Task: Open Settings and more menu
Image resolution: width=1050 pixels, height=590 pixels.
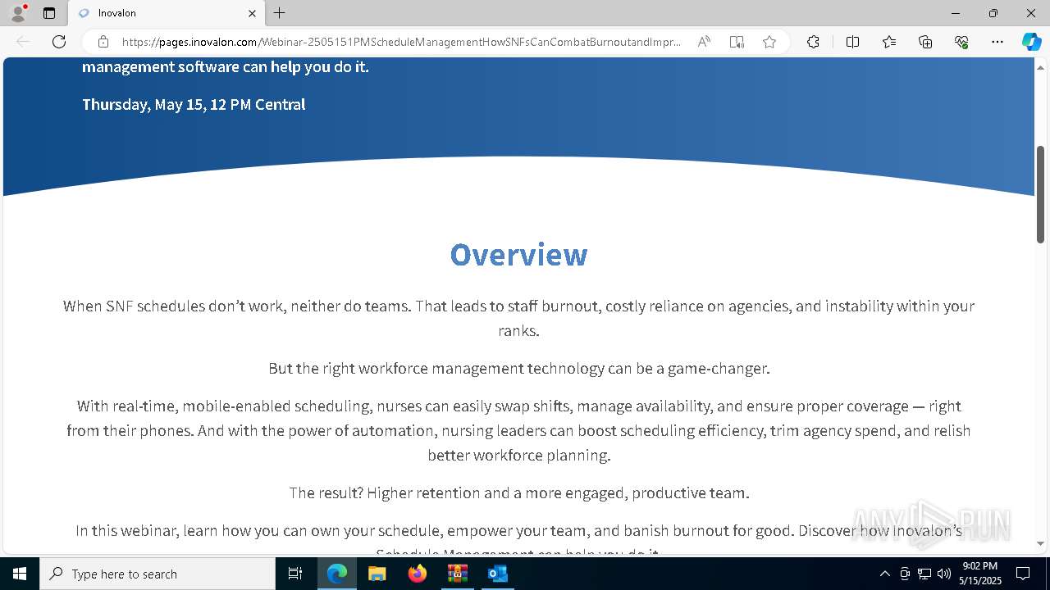Action: [x=997, y=42]
